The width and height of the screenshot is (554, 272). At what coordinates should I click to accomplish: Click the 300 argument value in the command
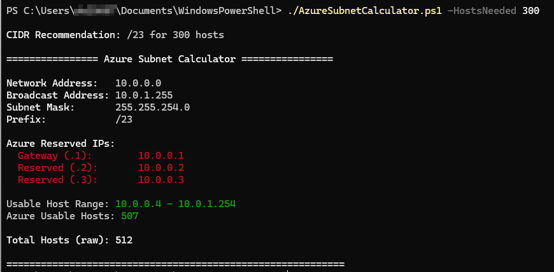click(x=530, y=11)
